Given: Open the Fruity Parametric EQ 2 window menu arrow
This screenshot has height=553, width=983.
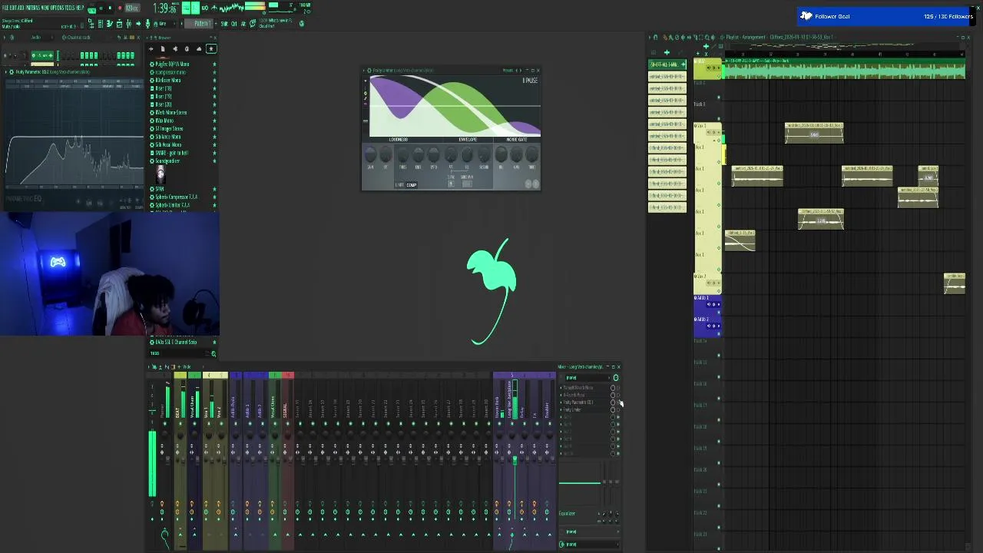Looking at the screenshot, I should [7, 72].
